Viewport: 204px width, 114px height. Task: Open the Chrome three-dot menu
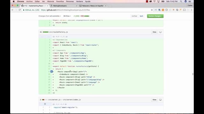(x=191, y=10)
